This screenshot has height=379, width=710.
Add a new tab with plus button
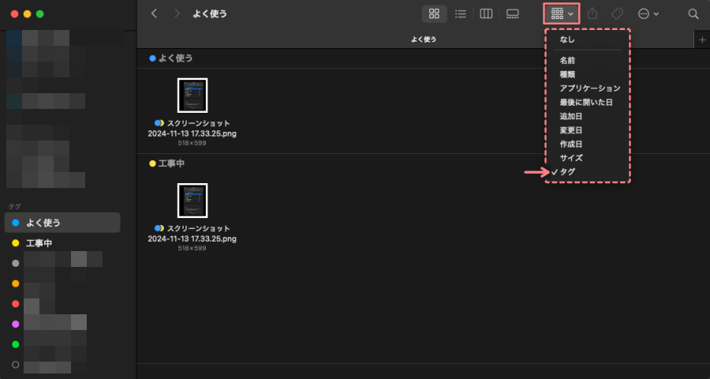point(702,40)
